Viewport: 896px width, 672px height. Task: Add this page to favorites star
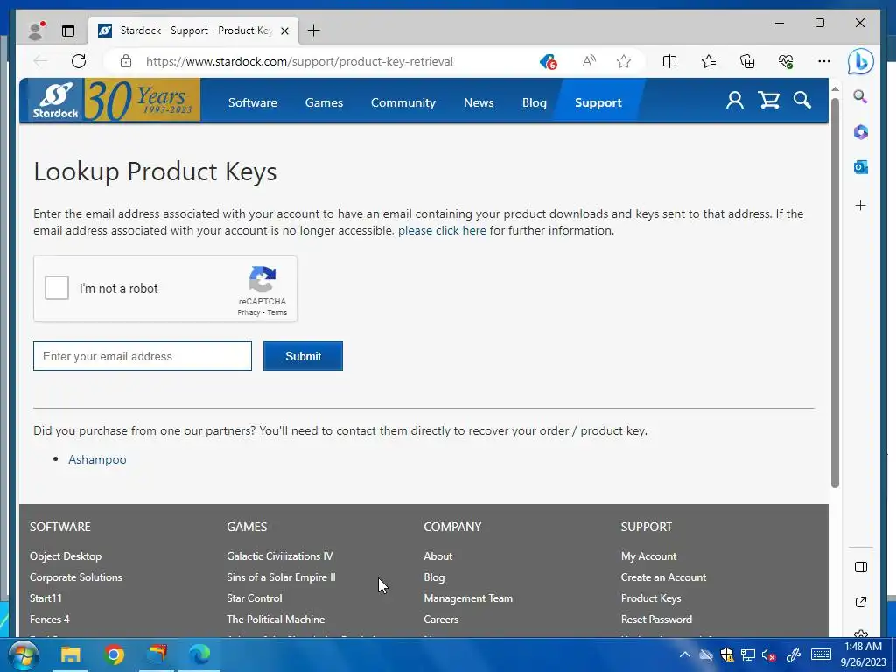[624, 61]
